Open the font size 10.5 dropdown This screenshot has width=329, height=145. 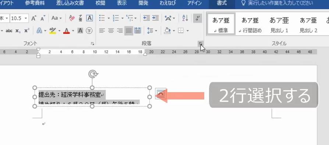pyautogui.click(x=26, y=18)
